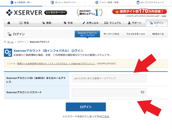Click the shield icon beside 法人レンタルサーバー
Screen dimensions: 172x129
coord(52,2)
